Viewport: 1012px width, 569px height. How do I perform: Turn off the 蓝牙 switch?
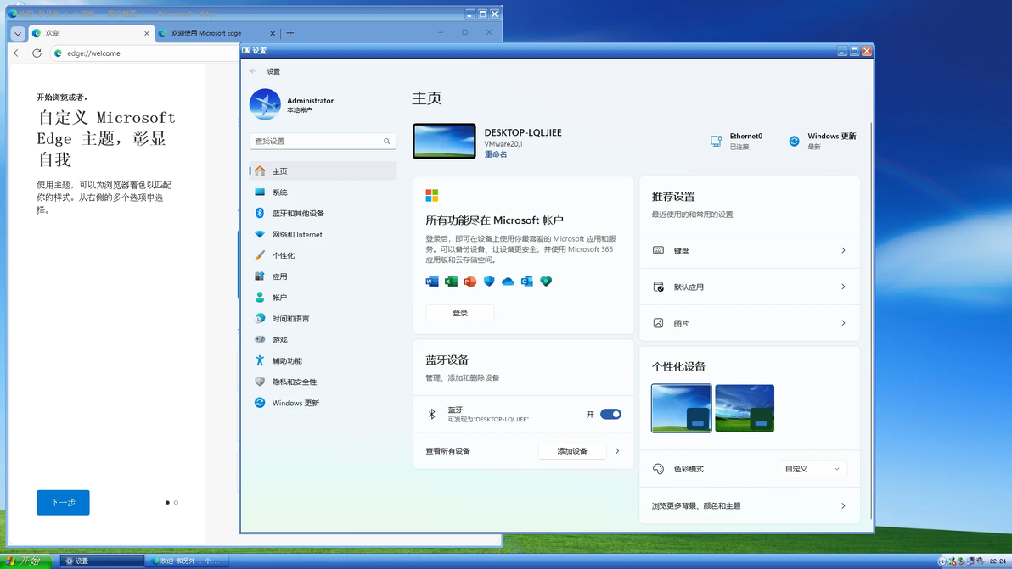tap(610, 415)
